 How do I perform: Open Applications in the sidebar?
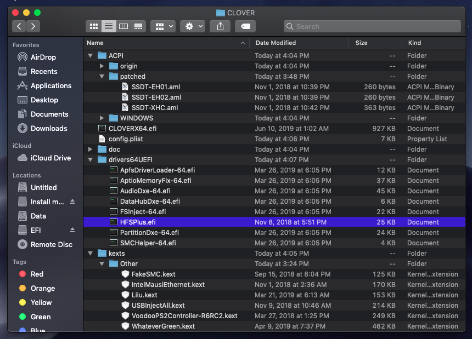[x=51, y=86]
